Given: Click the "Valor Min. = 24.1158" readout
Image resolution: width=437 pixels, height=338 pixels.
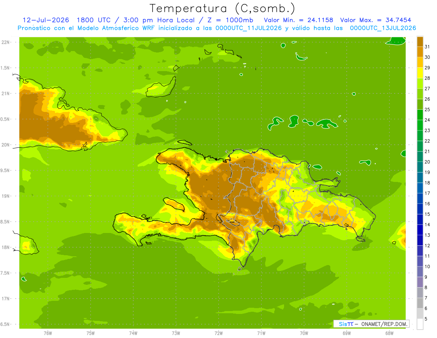Looking at the screenshot, I should (x=298, y=20).
